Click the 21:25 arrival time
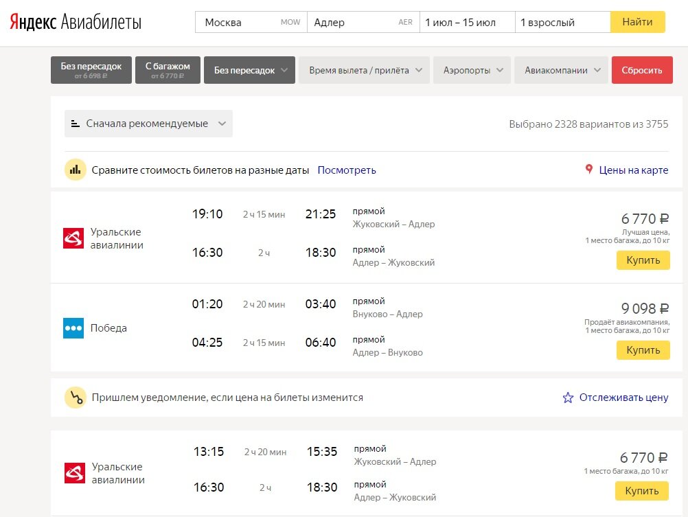Viewport: 688px width, 517px height. pyautogui.click(x=321, y=214)
